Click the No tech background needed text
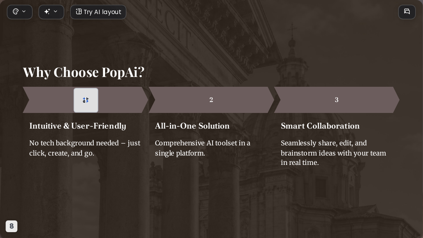The width and height of the screenshot is (423, 238). [x=85, y=148]
